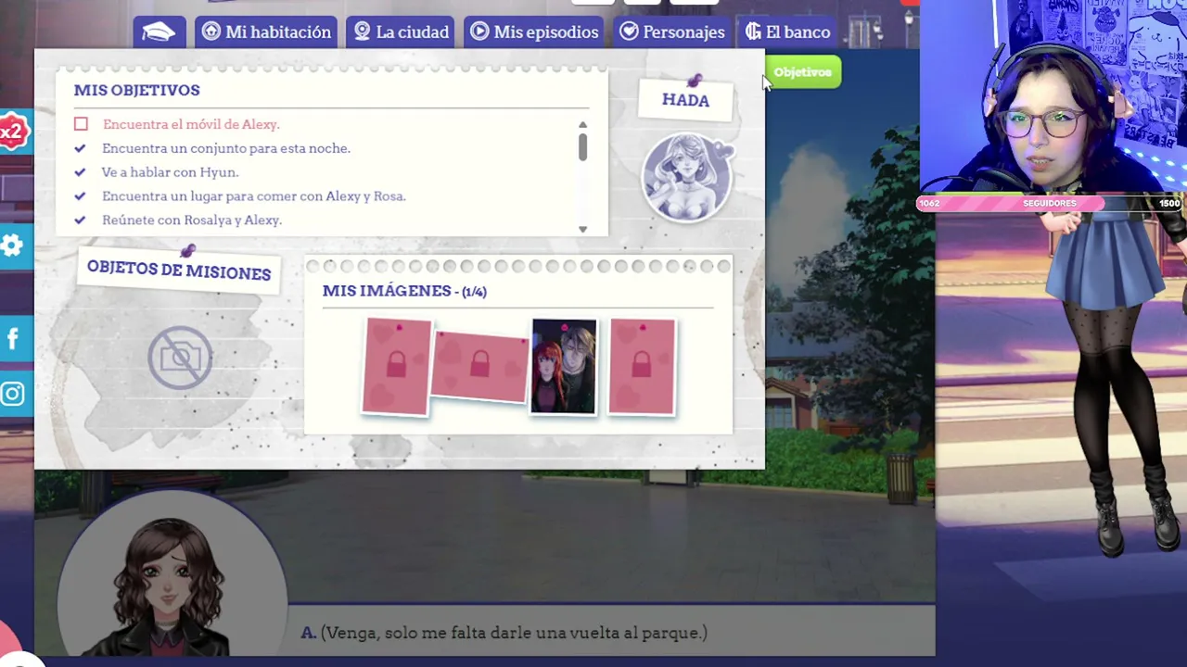Open the El banco tab
The width and height of the screenshot is (1187, 667).
point(787,31)
